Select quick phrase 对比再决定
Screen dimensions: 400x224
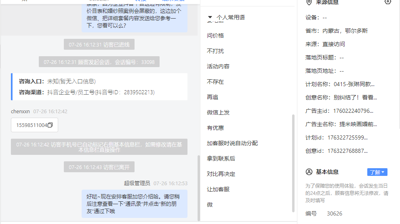tap(221, 174)
